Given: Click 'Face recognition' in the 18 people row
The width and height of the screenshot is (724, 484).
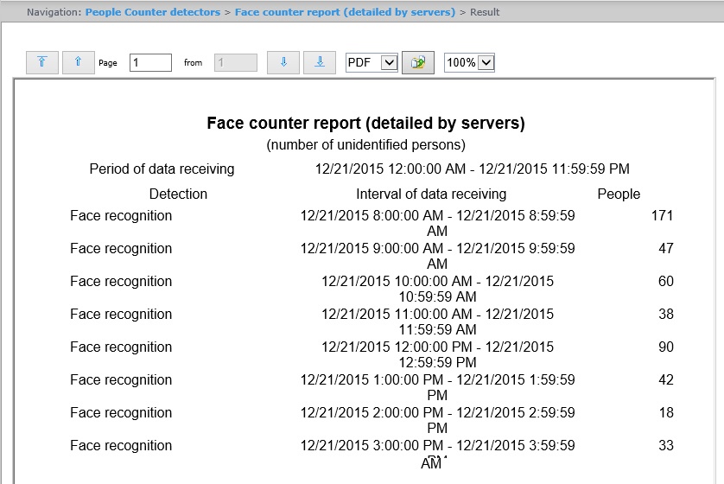Looking at the screenshot, I should 121,412.
